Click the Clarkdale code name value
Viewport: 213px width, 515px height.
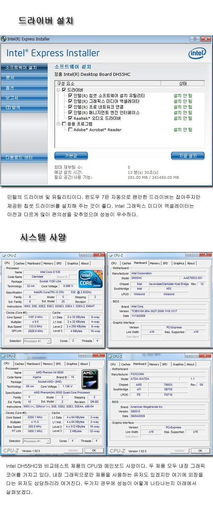click(37, 277)
